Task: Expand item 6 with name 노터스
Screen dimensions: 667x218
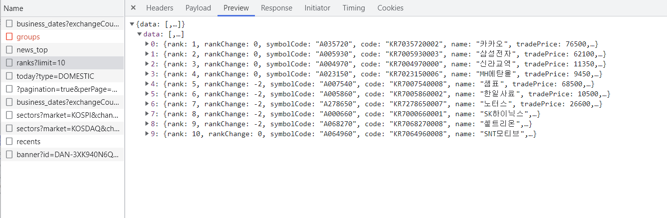Action: point(147,104)
